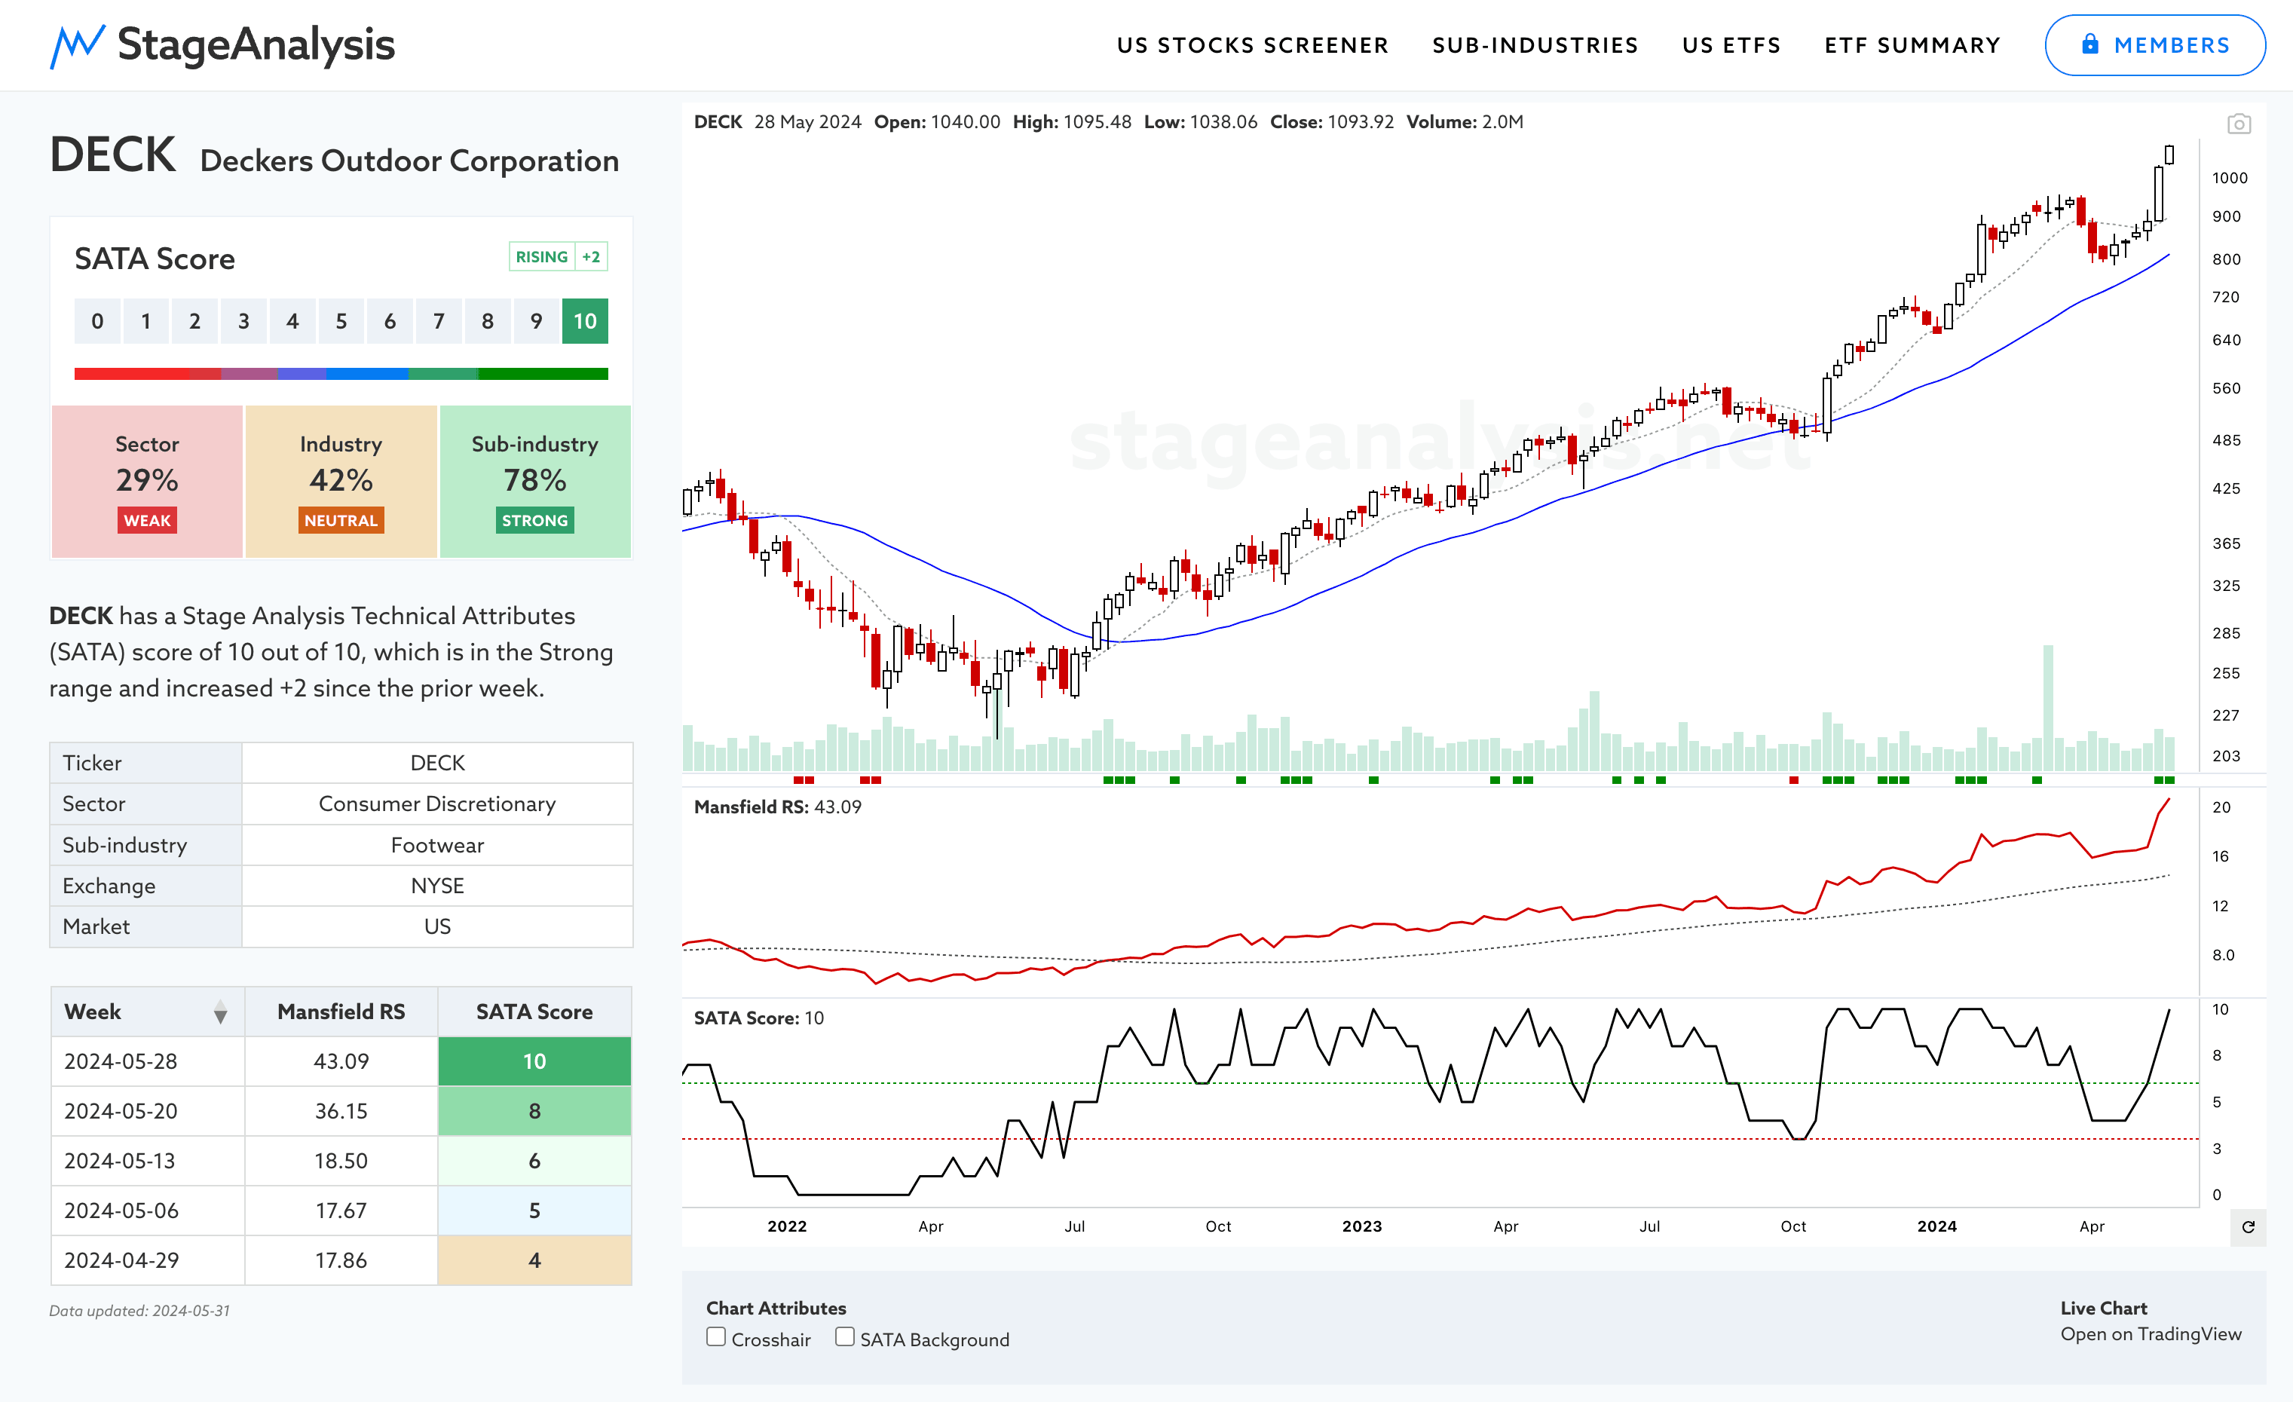The image size is (2293, 1402).
Task: Select week 2024-05-13 cell
Action: click(x=147, y=1161)
